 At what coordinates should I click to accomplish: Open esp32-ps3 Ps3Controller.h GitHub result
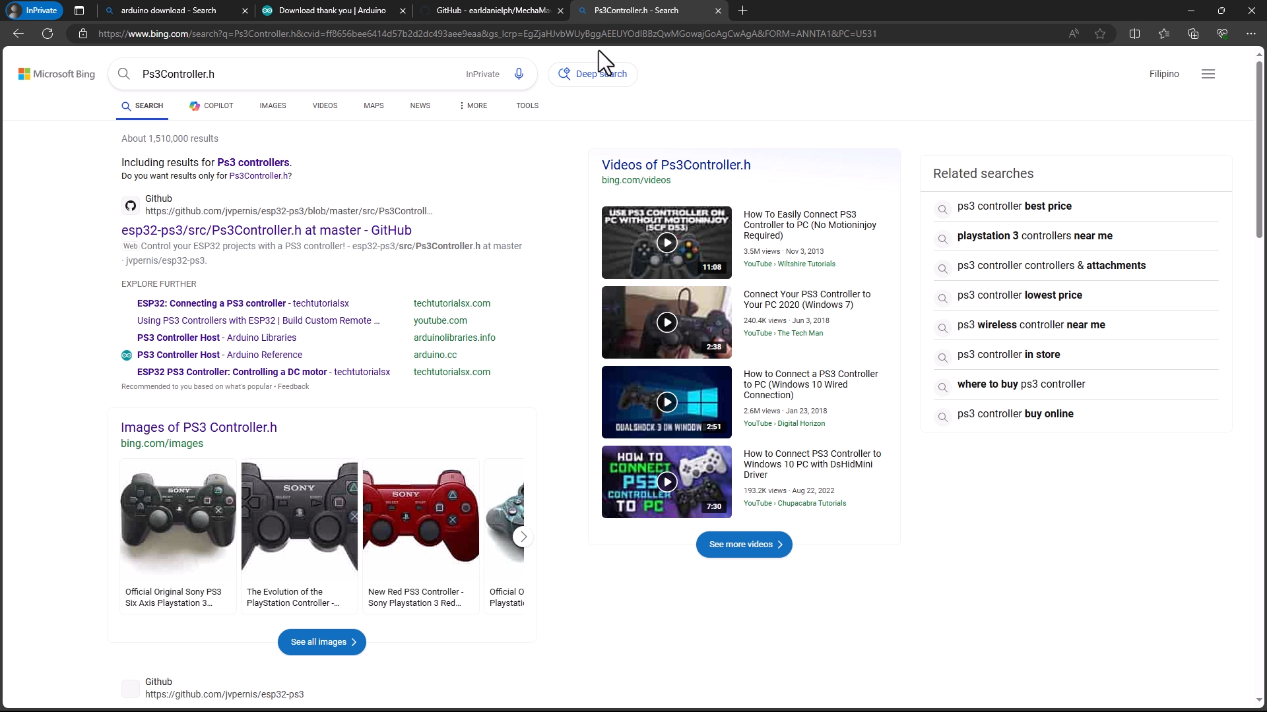click(267, 230)
